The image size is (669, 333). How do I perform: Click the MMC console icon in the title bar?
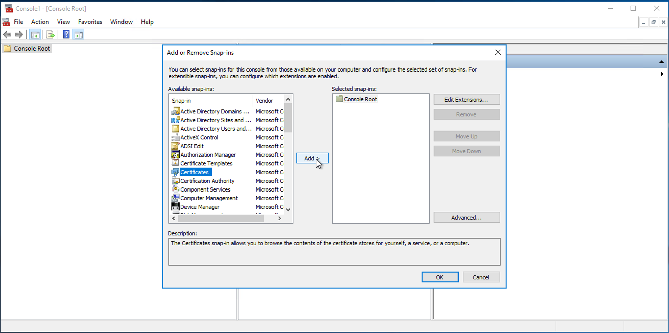(8, 8)
